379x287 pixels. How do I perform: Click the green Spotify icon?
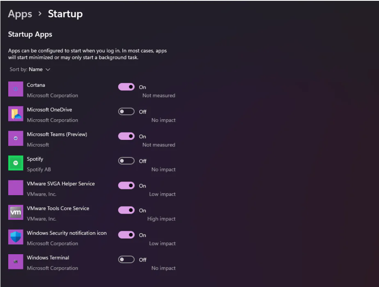[16, 163]
